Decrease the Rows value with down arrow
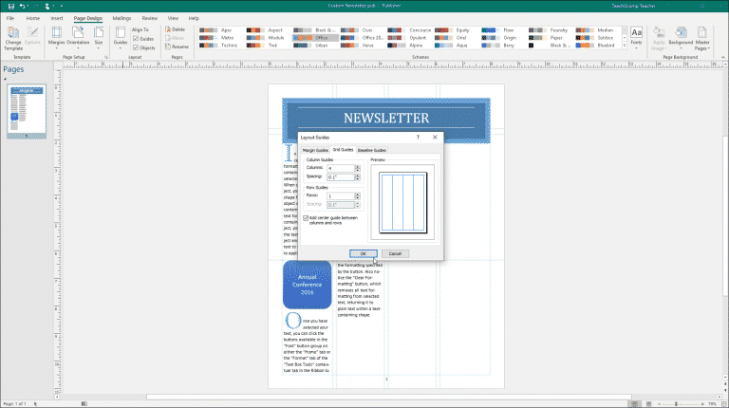This screenshot has width=729, height=408. click(x=357, y=198)
